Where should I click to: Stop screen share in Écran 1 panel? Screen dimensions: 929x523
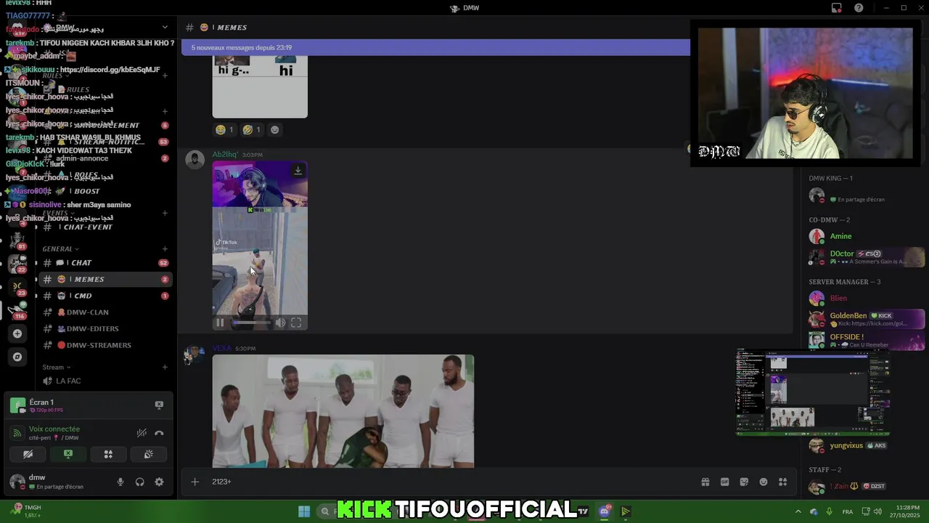pos(159,405)
